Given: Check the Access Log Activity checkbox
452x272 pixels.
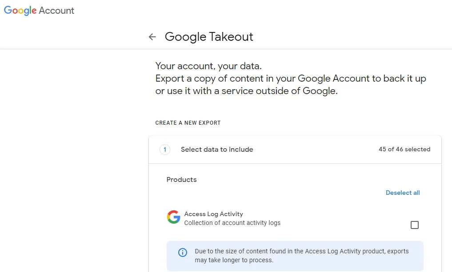Looking at the screenshot, I should click(x=415, y=225).
